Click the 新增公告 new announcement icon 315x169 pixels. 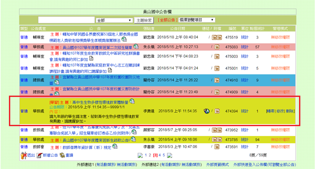point(39,156)
